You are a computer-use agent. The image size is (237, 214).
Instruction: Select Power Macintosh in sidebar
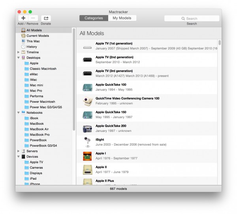pos(40,101)
